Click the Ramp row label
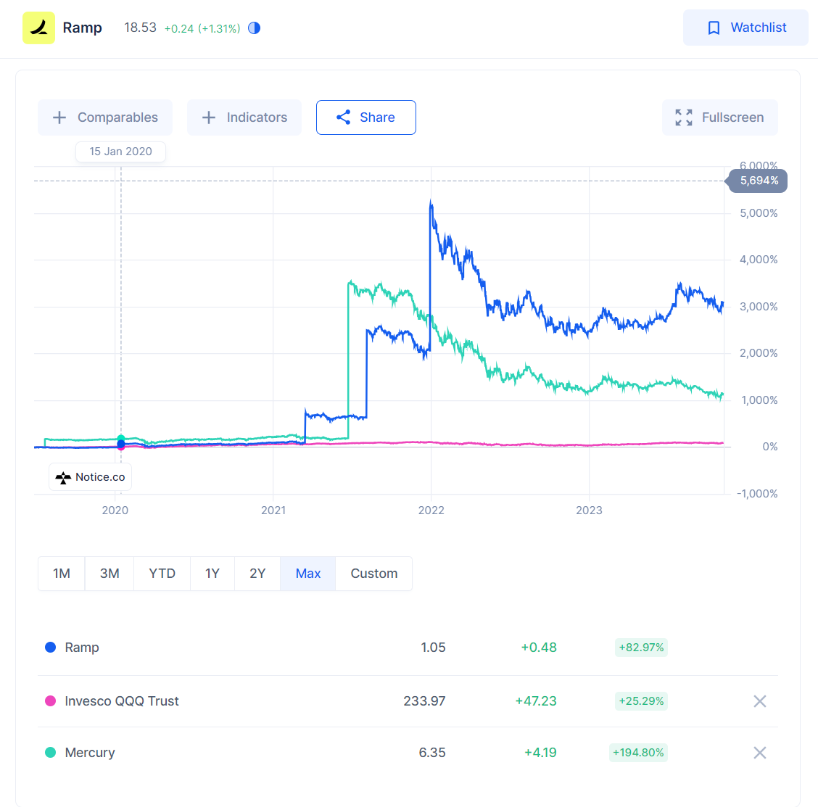The height and width of the screenshot is (810, 818). tap(81, 648)
